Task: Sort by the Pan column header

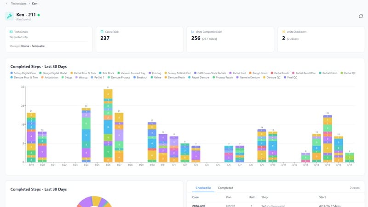Action: pos(229,197)
